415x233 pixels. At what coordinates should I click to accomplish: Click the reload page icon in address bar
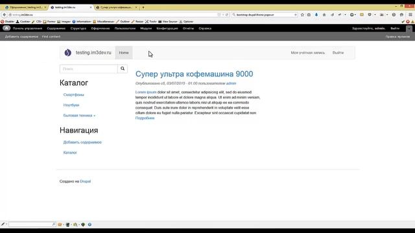click(x=227, y=15)
